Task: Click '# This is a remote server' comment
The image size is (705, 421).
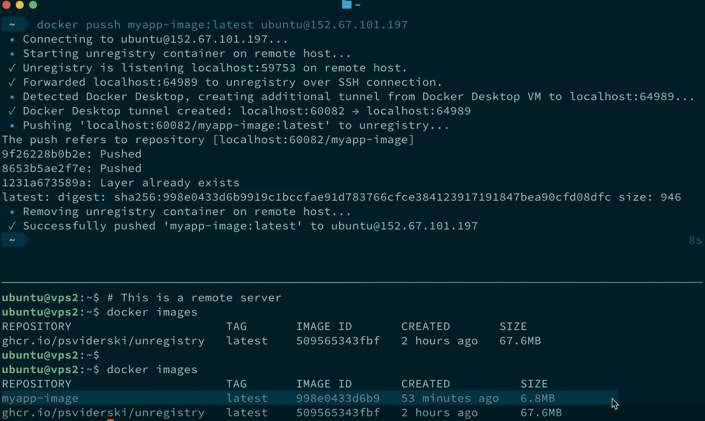Action: (194, 298)
